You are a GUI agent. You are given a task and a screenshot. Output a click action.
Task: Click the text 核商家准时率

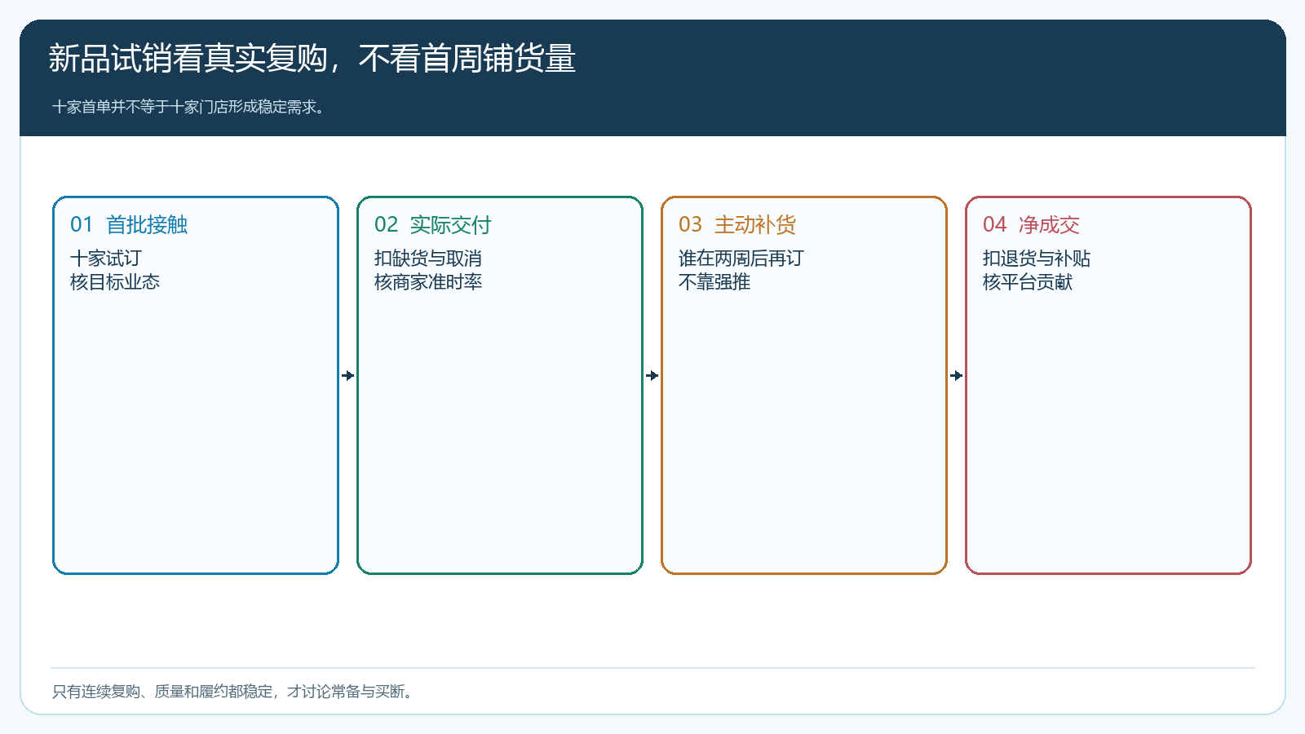click(x=428, y=282)
